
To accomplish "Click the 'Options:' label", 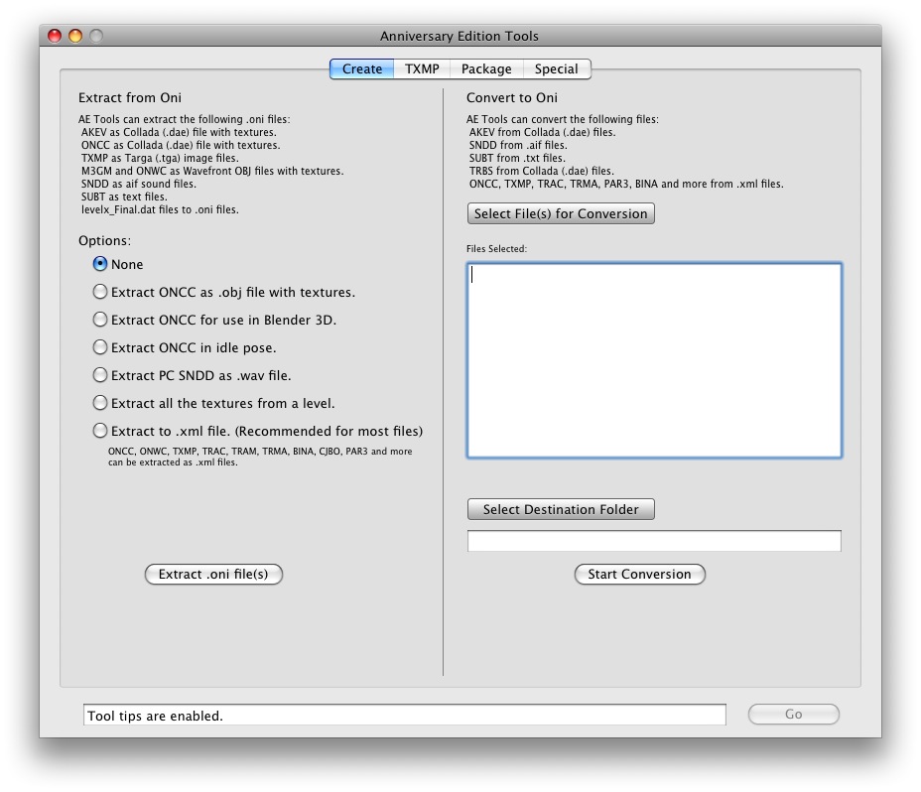I will [104, 241].
